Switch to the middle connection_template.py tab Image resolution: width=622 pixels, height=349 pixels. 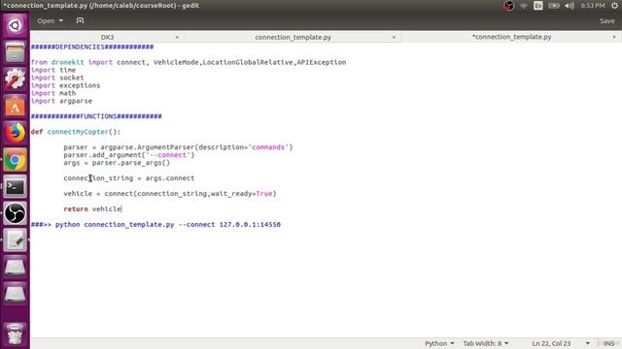[x=293, y=37]
